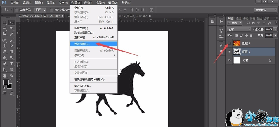Viewport: 279px width, 127px height.
Task: Select the Magic Wand tool
Action: tap(12, 28)
